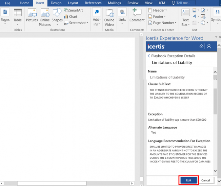The image size is (221, 187).
Task: Open the References tab
Action: pyautogui.click(x=93, y=3)
